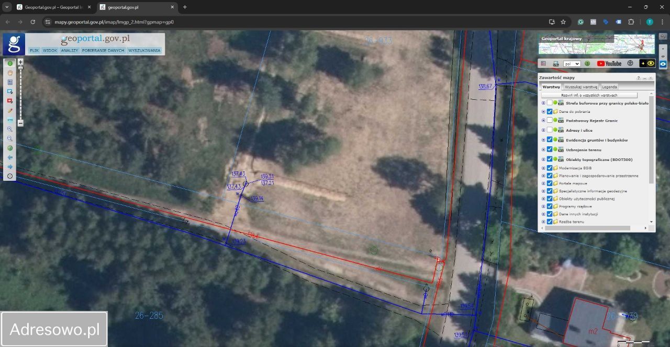The width and height of the screenshot is (670, 347).
Task: Enable Adresy i ulice layer checkbox
Action: click(550, 130)
